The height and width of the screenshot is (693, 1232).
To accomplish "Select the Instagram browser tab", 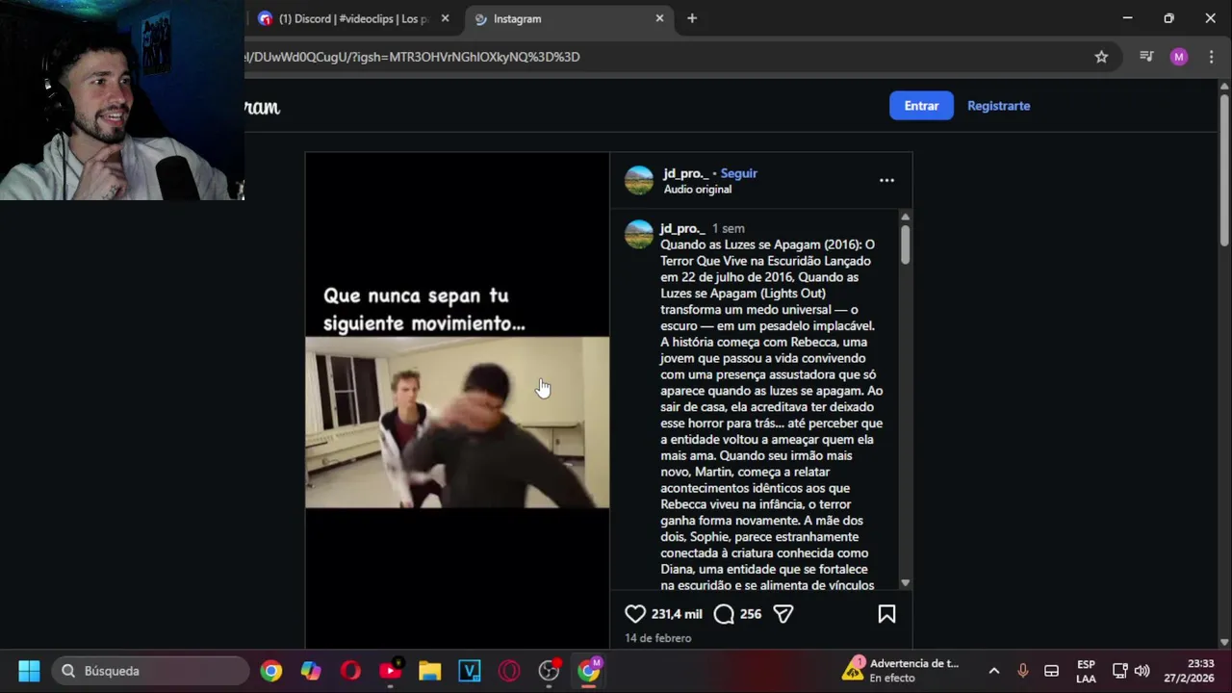I will pos(568,18).
